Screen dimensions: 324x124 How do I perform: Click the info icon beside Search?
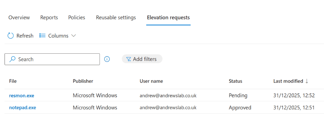tap(107, 59)
